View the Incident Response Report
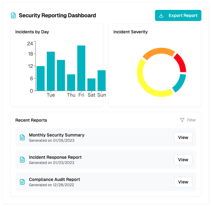211x206 pixels. (183, 160)
